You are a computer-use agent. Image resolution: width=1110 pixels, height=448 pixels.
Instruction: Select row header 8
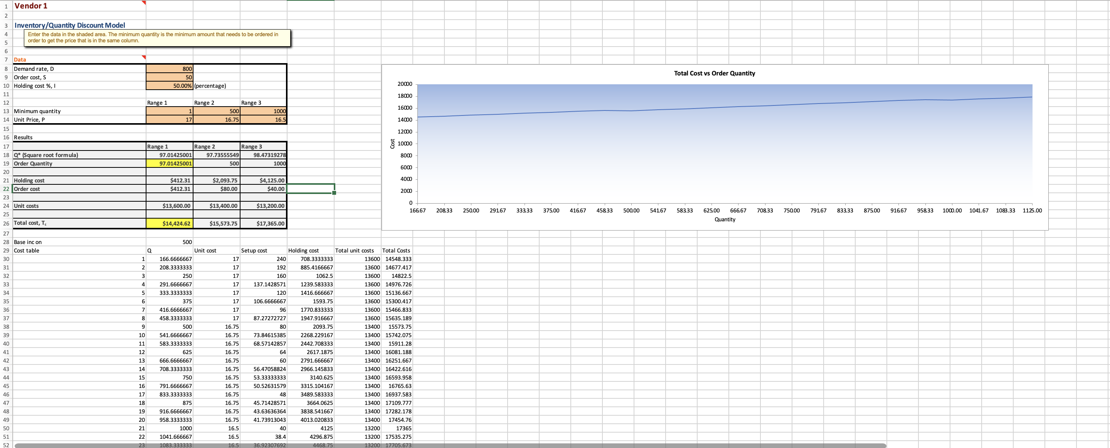click(x=6, y=69)
